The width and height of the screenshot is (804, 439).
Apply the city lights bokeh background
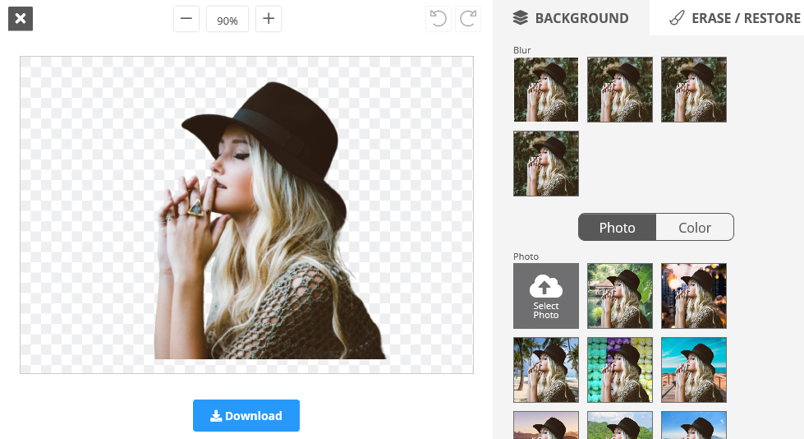694,296
